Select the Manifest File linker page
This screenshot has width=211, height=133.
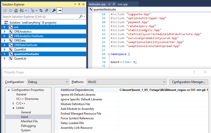pos(29,121)
